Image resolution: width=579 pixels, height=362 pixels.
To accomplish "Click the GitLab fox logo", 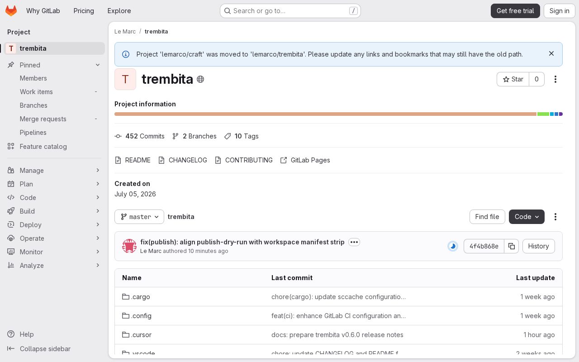I will [11, 11].
